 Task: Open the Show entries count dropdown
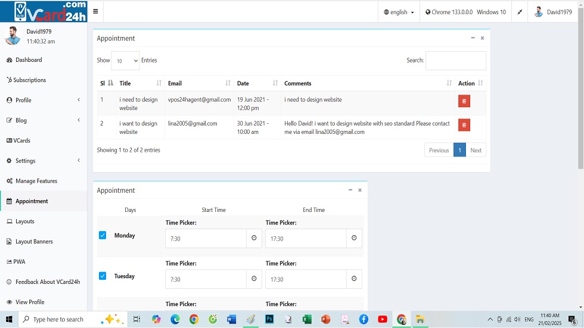(125, 61)
